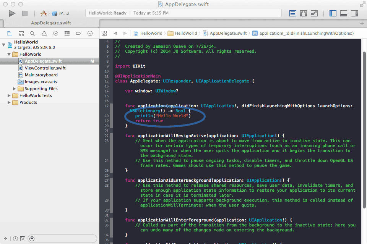Show the Debug navigator
The image size is (367, 244).
click(67, 34)
